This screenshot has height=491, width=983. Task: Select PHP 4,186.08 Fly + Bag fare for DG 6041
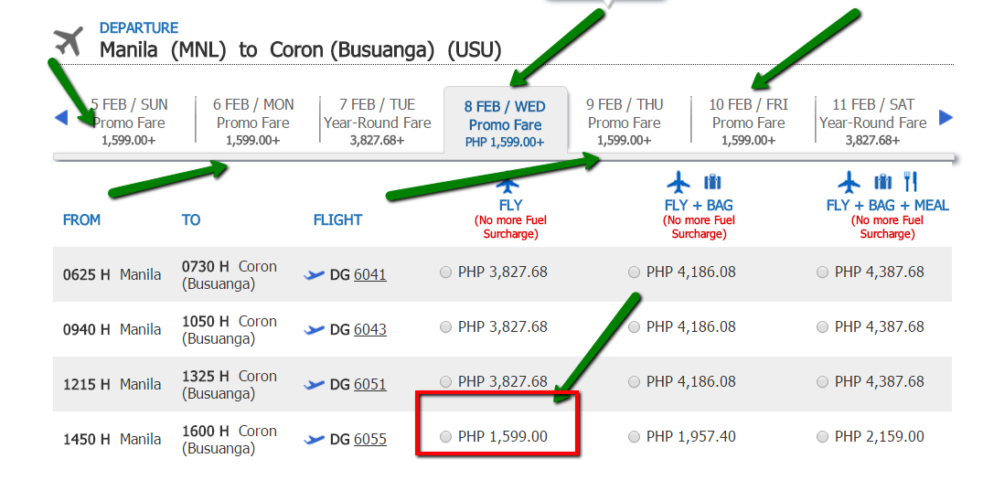pyautogui.click(x=635, y=272)
